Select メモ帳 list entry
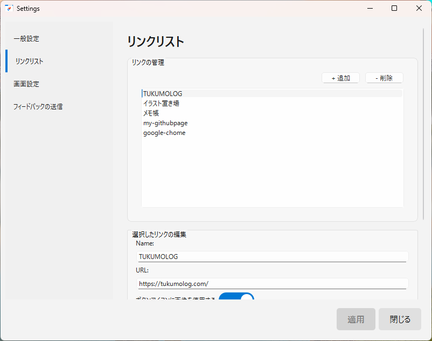Screen dimensions: 432x341 point(272,113)
